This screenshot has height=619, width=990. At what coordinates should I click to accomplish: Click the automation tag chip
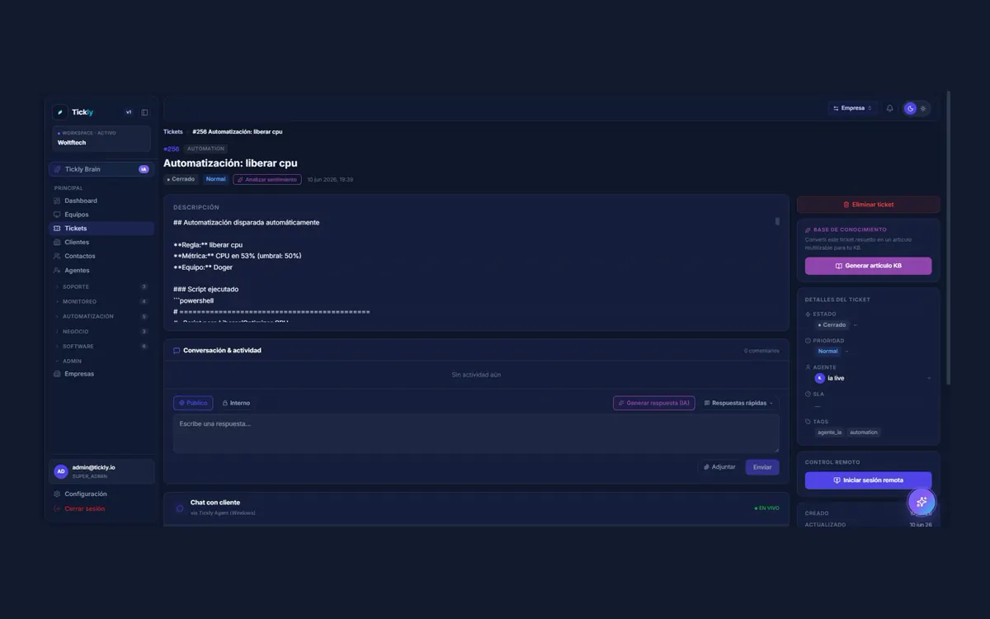864,432
